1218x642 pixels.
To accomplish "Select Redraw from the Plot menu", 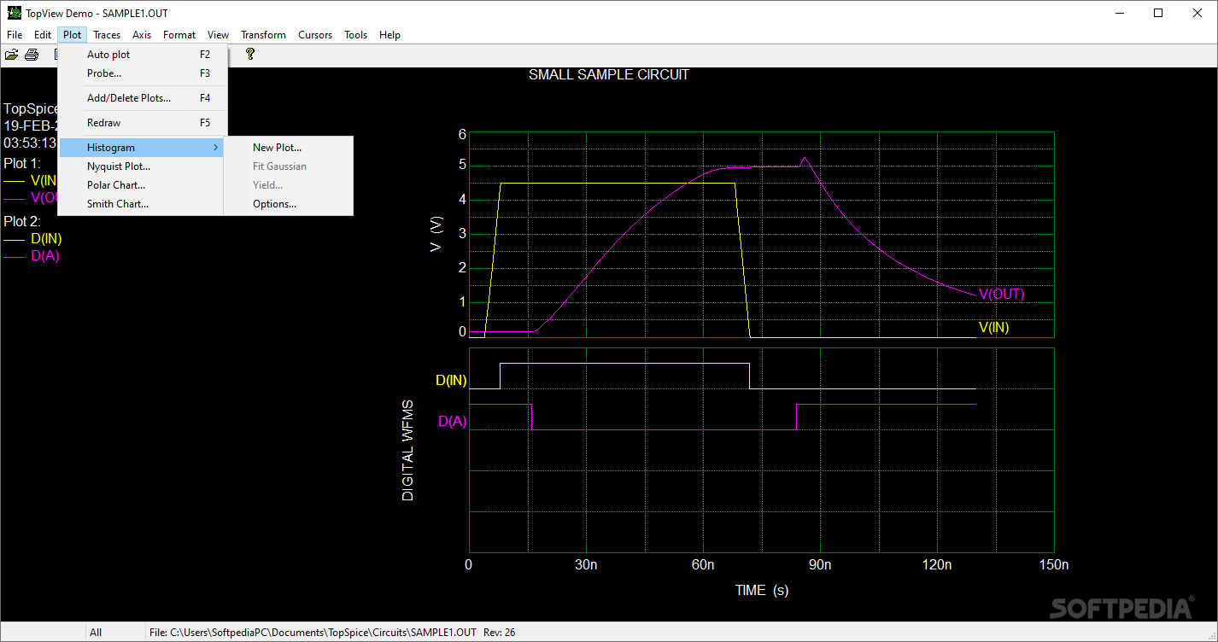I will (143, 123).
